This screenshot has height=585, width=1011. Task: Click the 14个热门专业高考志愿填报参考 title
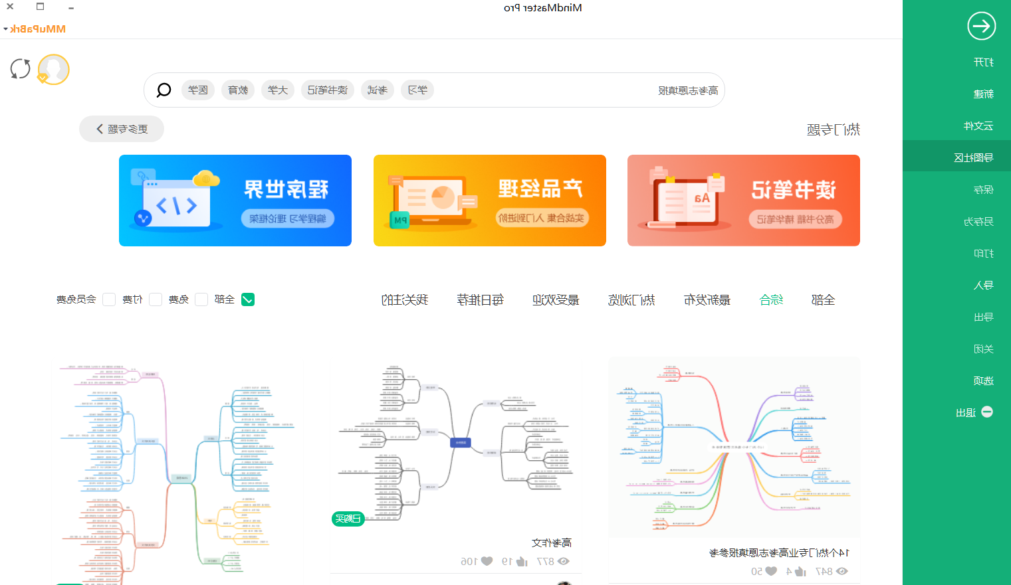coord(779,552)
